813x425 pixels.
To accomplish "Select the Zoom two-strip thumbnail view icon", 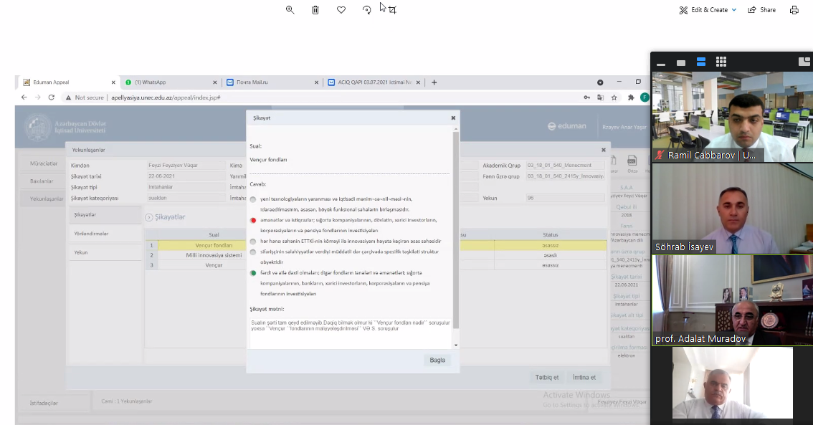I will [701, 62].
